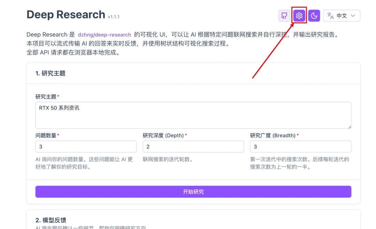Click the 1. 研究主题 section heading
376x229 pixels.
(51, 73)
